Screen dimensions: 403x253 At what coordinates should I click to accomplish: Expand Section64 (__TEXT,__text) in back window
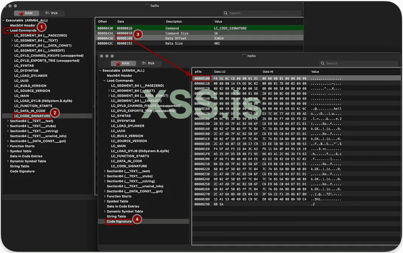[8, 121]
